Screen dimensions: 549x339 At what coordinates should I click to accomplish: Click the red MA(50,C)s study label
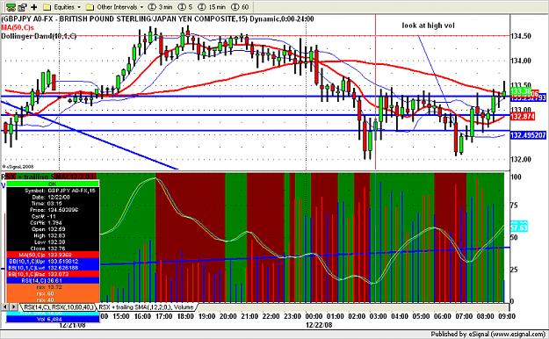[18, 27]
